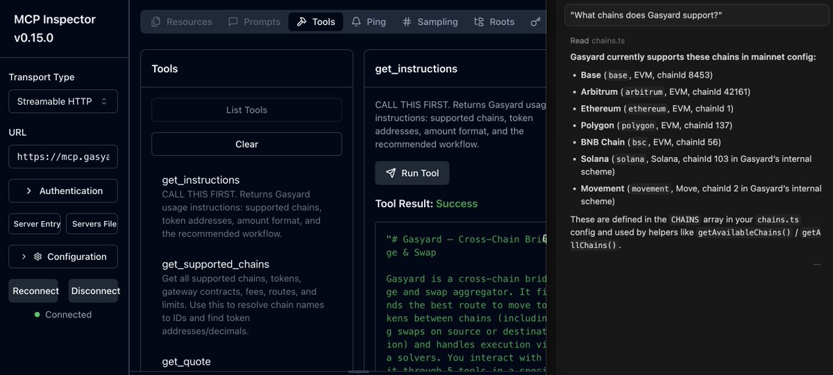Select the get_supported_chains tool
Viewport: 833px width, 375px height.
tap(246, 297)
